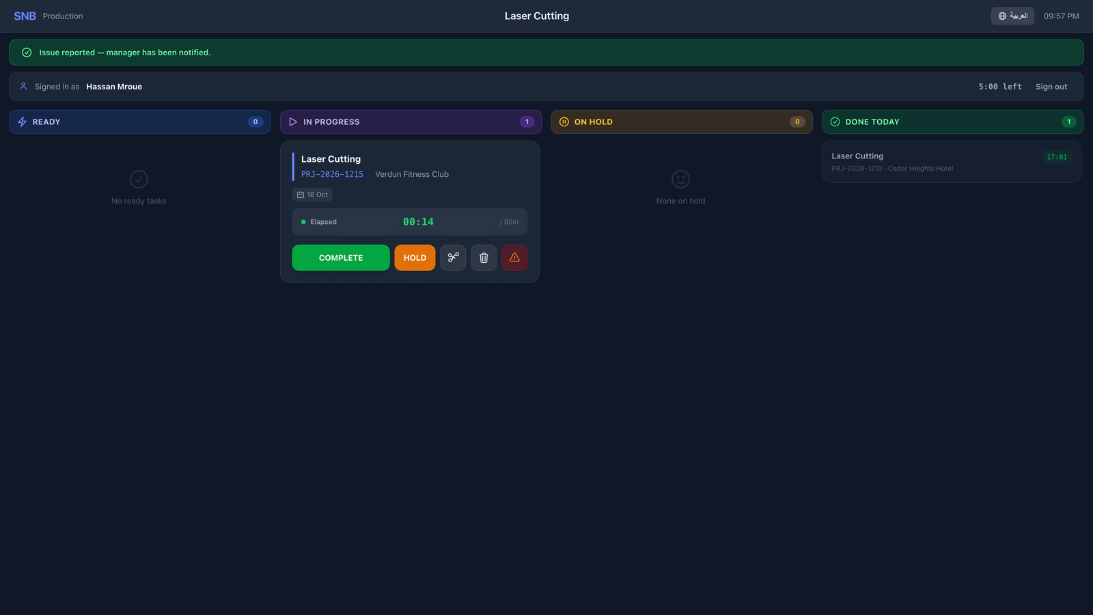Click the Verdun Fitness Club client name
This screenshot has width=1093, height=615.
(412, 174)
